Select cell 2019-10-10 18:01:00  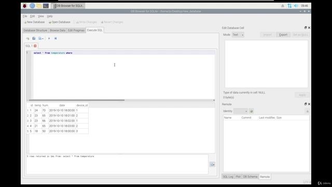pyautogui.click(x=62, y=115)
